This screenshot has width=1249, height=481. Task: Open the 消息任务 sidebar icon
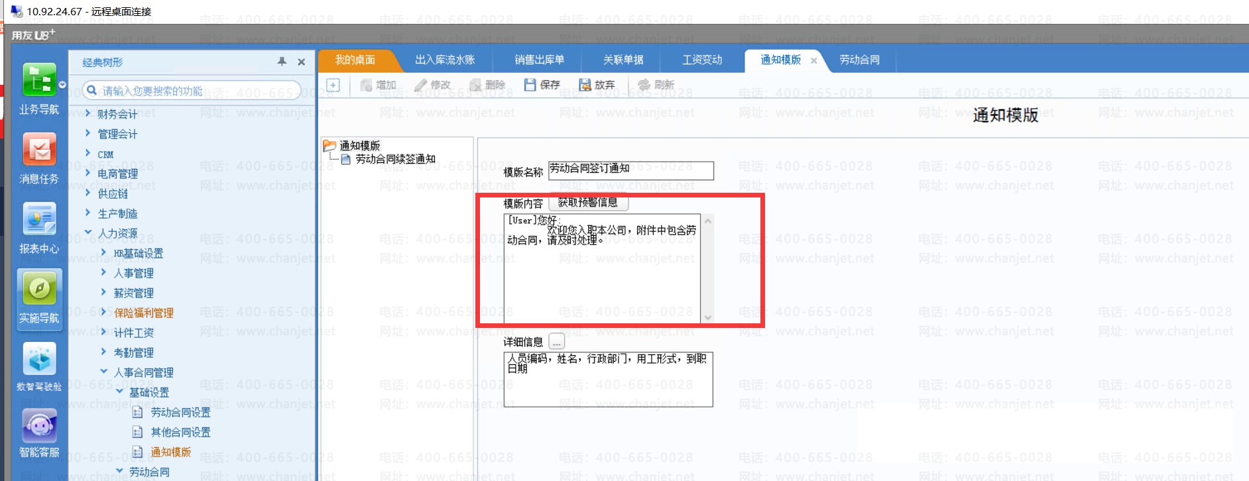pos(39,158)
